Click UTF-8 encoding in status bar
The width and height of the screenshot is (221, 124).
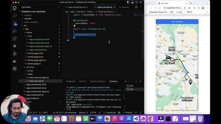93,113
